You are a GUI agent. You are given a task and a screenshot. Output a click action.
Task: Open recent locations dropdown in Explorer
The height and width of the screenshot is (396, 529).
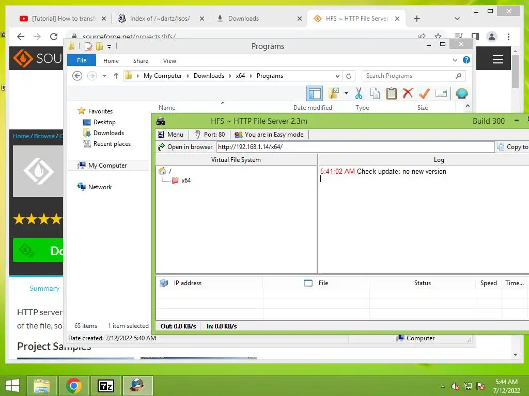[x=104, y=76]
